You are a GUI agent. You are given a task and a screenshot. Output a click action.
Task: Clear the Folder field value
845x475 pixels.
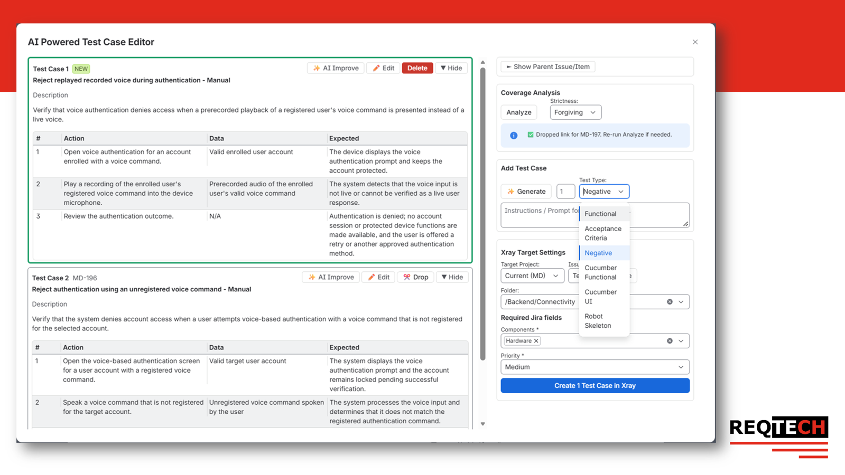pos(670,302)
